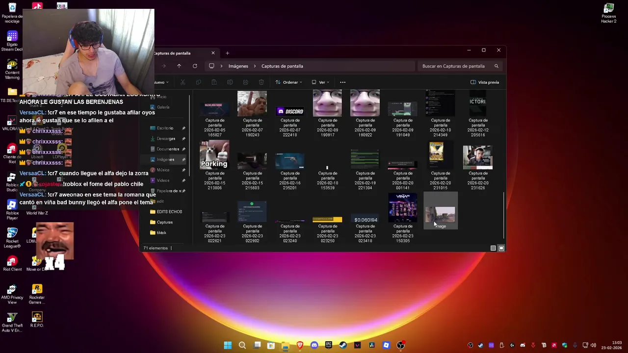Click the Cut scissors icon
The image size is (628, 353).
(x=183, y=82)
